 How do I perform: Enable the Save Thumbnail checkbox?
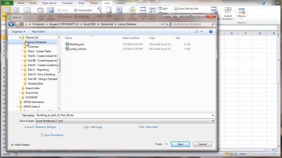tap(42, 135)
